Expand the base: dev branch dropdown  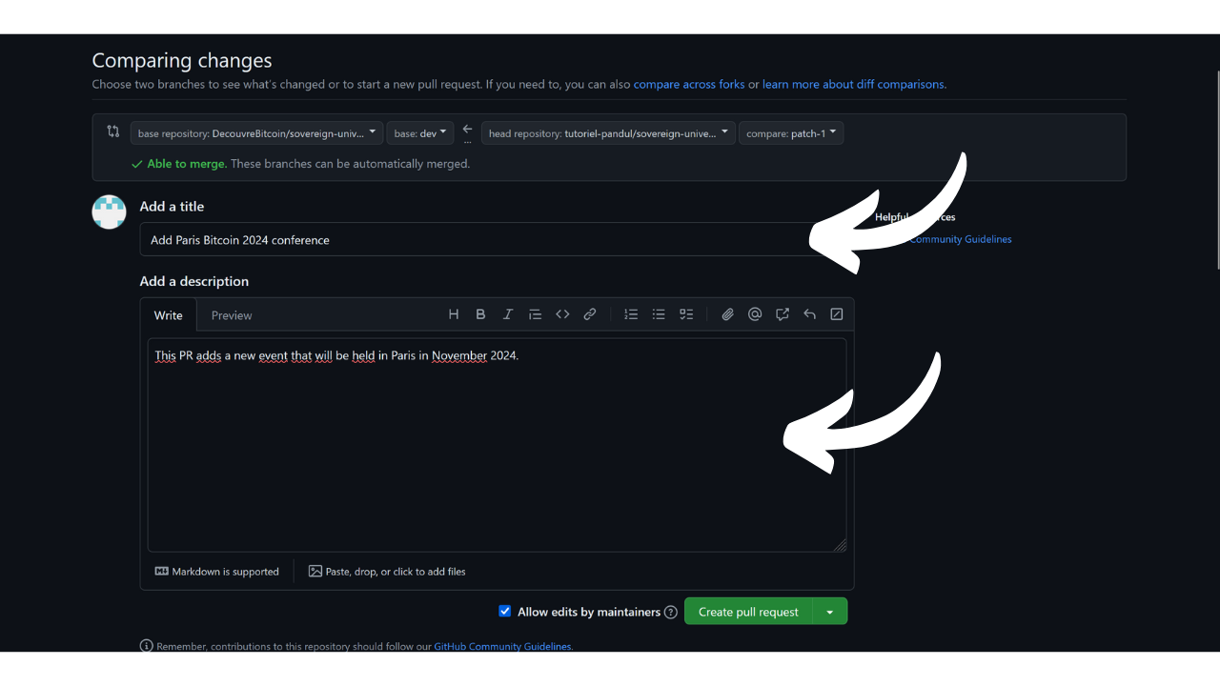click(x=420, y=133)
